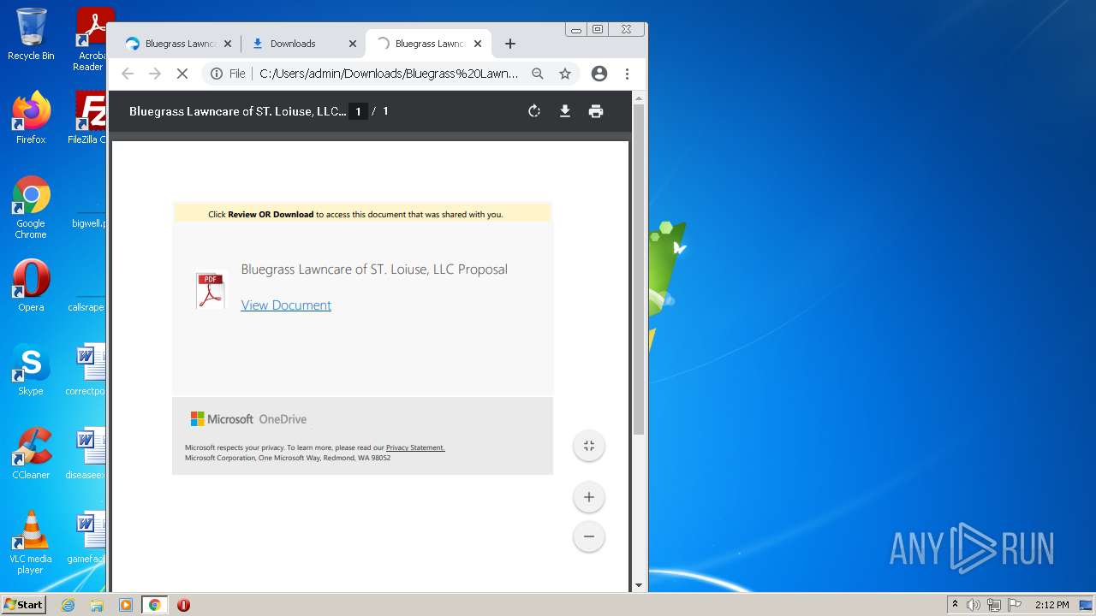
Task: Open zoom magnifier in address bar
Action: click(x=538, y=74)
